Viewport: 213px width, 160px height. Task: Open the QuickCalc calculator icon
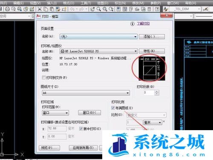[x=149, y=9]
